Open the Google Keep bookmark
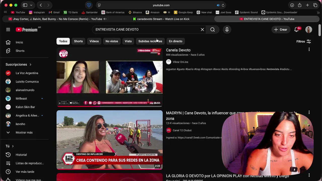The image size is (322, 181). tap(183, 12)
